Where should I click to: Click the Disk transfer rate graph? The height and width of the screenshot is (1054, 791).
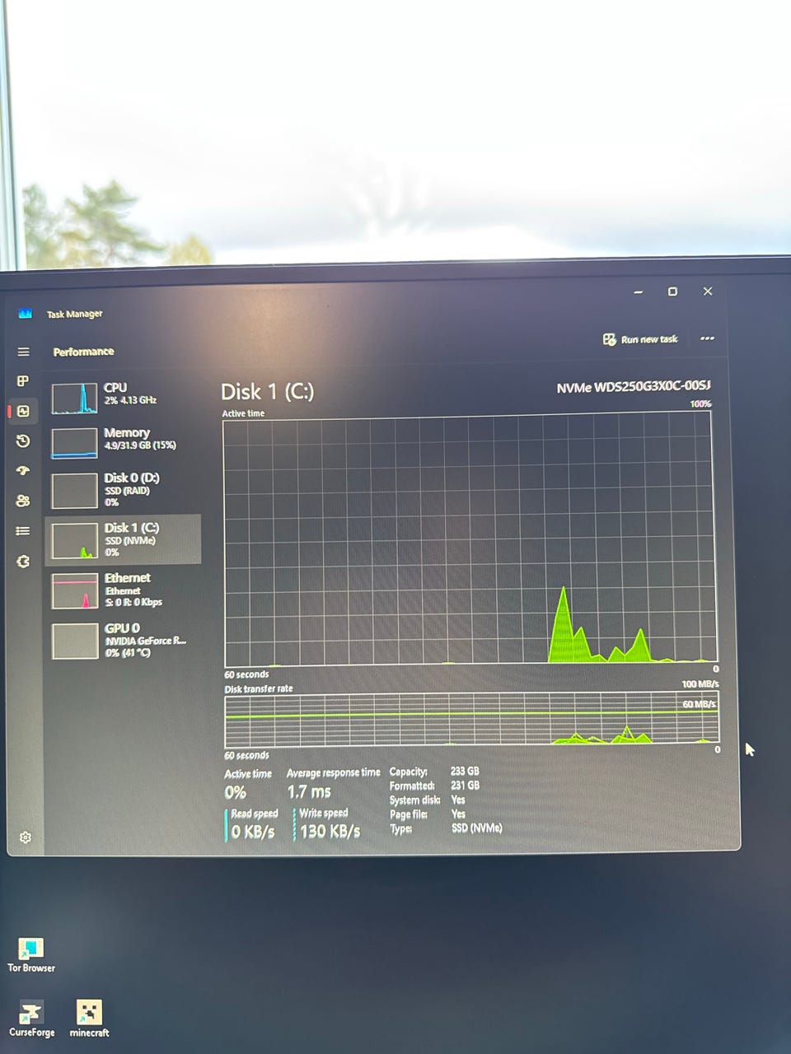(x=470, y=721)
